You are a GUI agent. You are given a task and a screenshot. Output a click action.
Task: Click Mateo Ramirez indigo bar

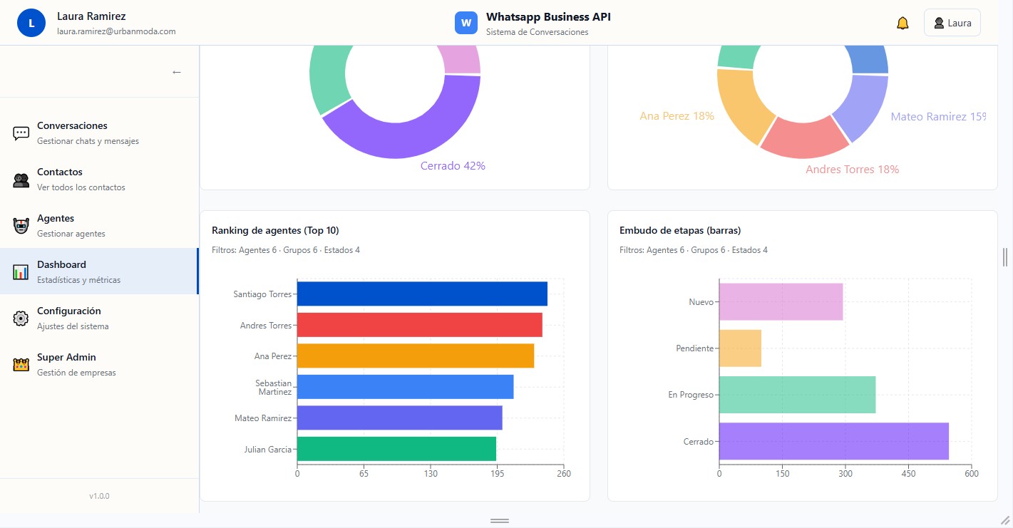click(x=400, y=418)
